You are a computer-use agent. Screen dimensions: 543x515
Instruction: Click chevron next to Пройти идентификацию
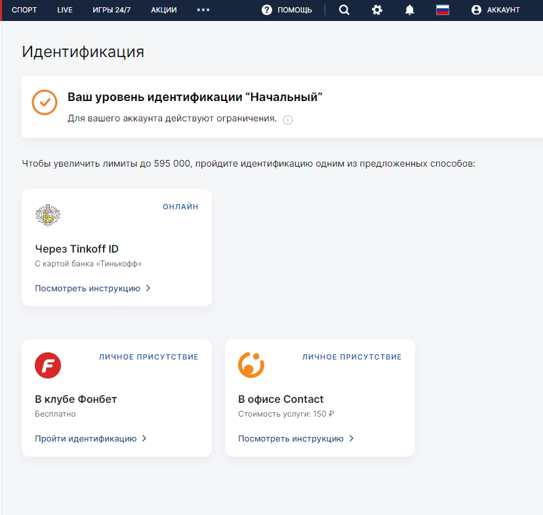point(144,438)
